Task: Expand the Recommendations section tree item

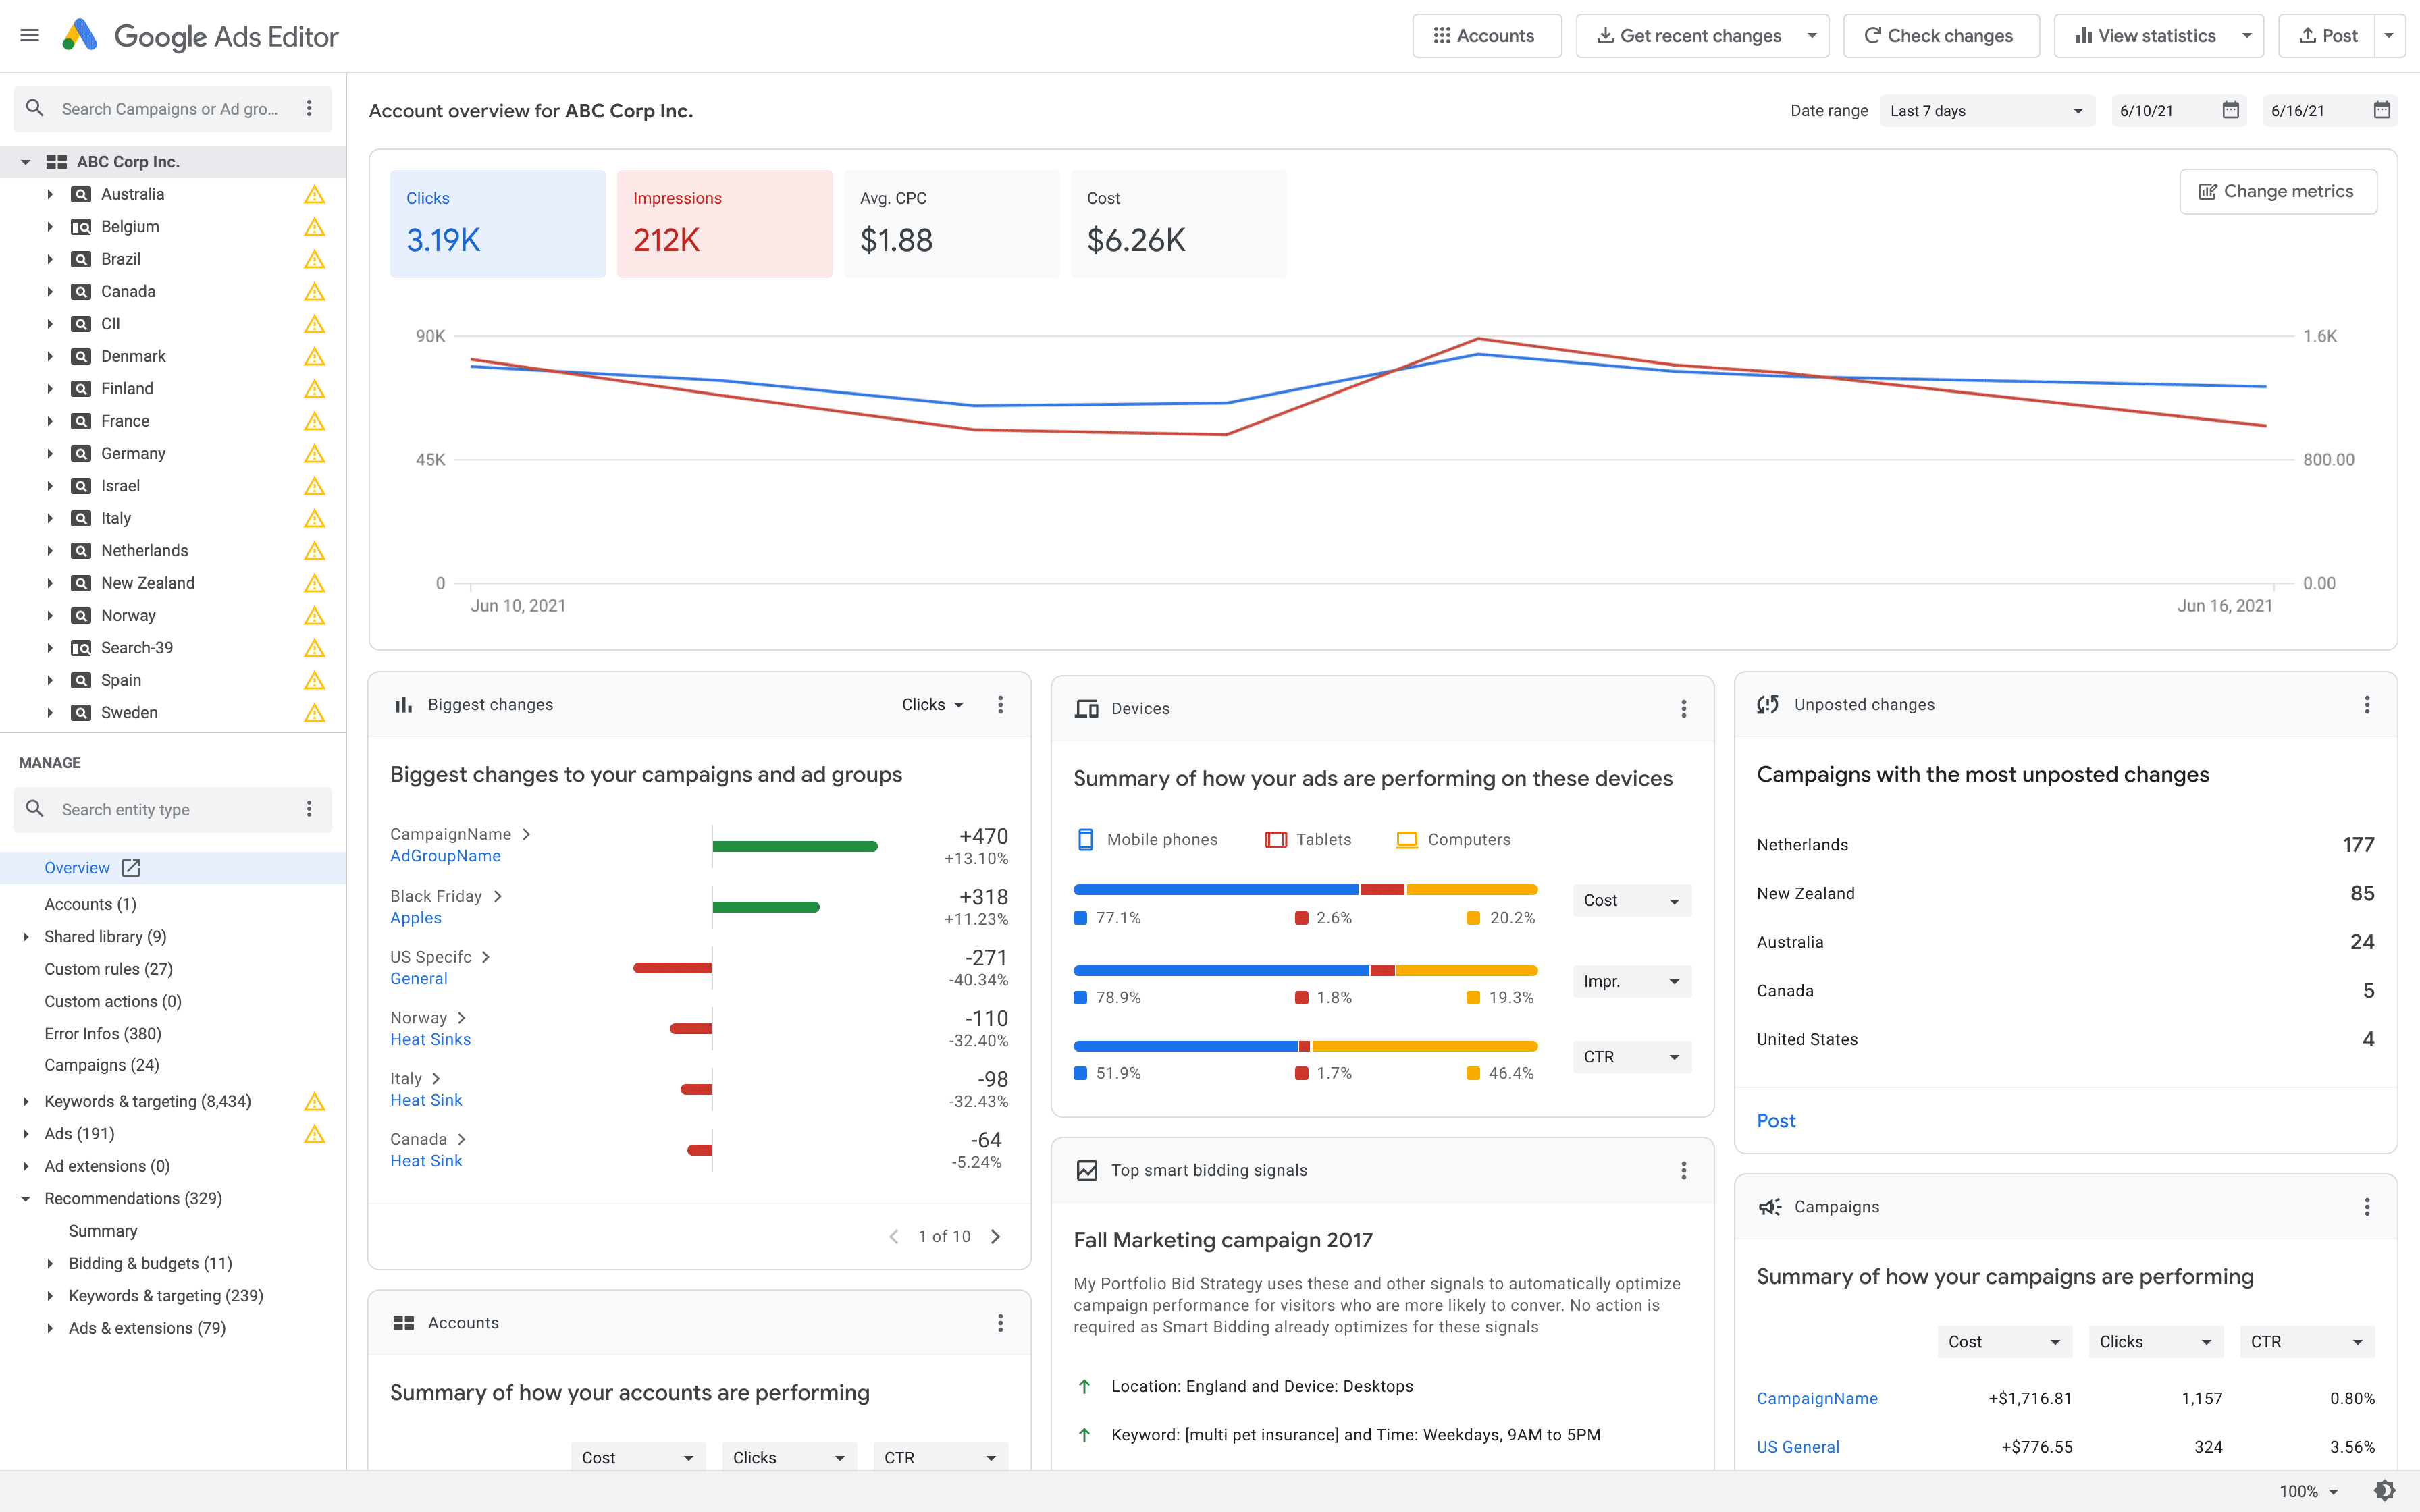Action: (x=24, y=1198)
